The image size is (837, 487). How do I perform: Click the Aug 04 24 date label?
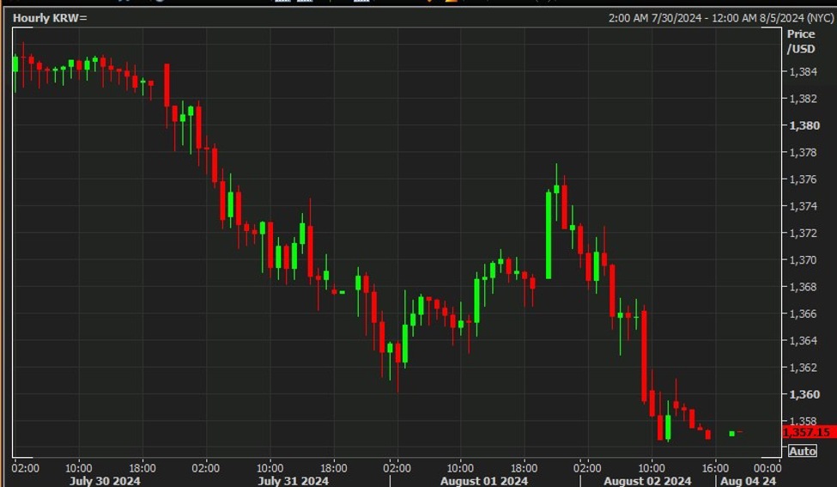749,481
